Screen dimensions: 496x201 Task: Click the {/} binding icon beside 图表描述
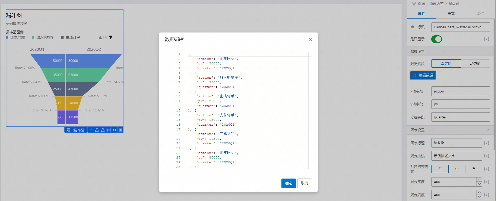(x=486, y=156)
